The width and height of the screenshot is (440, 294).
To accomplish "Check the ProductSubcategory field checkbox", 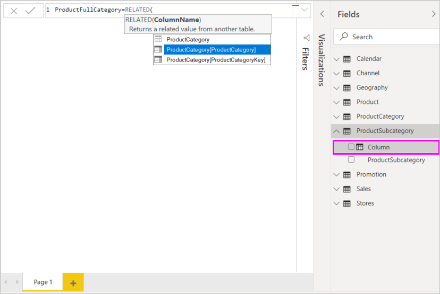I will point(351,159).
